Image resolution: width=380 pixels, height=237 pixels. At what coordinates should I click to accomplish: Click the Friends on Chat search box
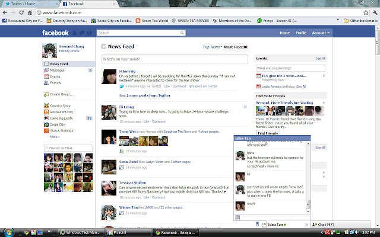[68, 148]
